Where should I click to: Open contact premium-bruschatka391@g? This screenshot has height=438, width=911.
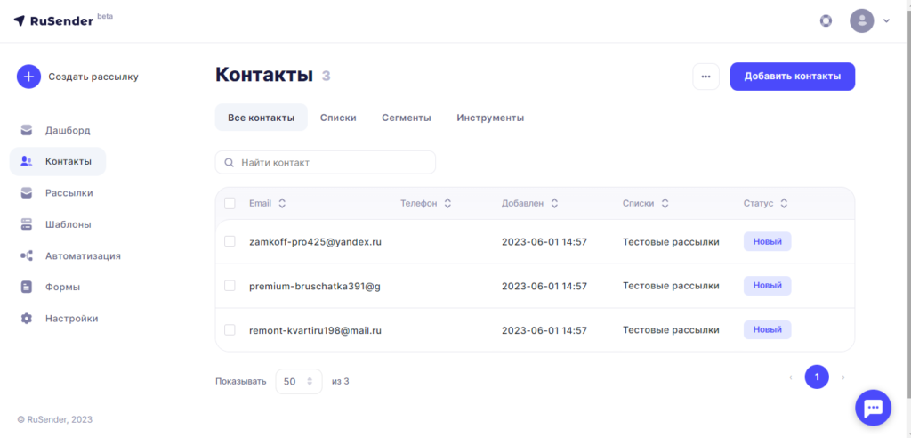click(315, 286)
